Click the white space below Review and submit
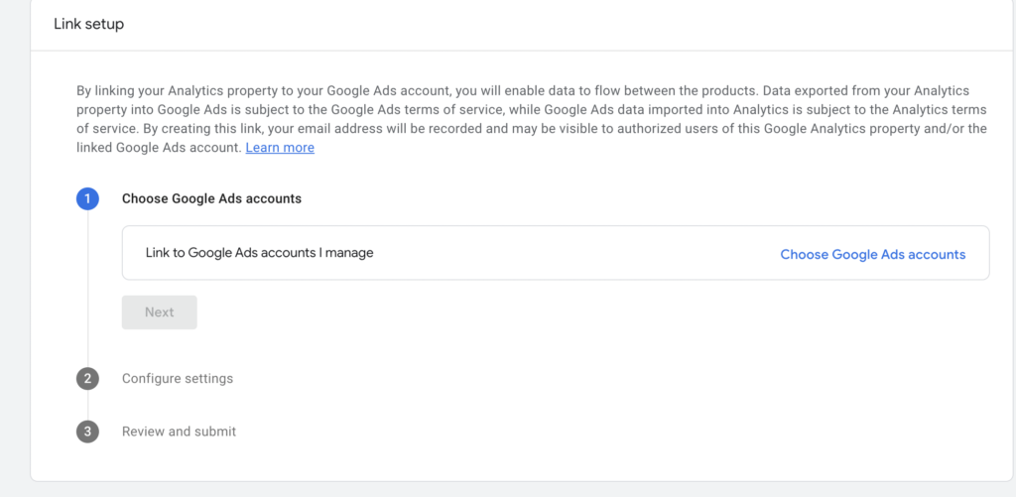 pos(518,463)
